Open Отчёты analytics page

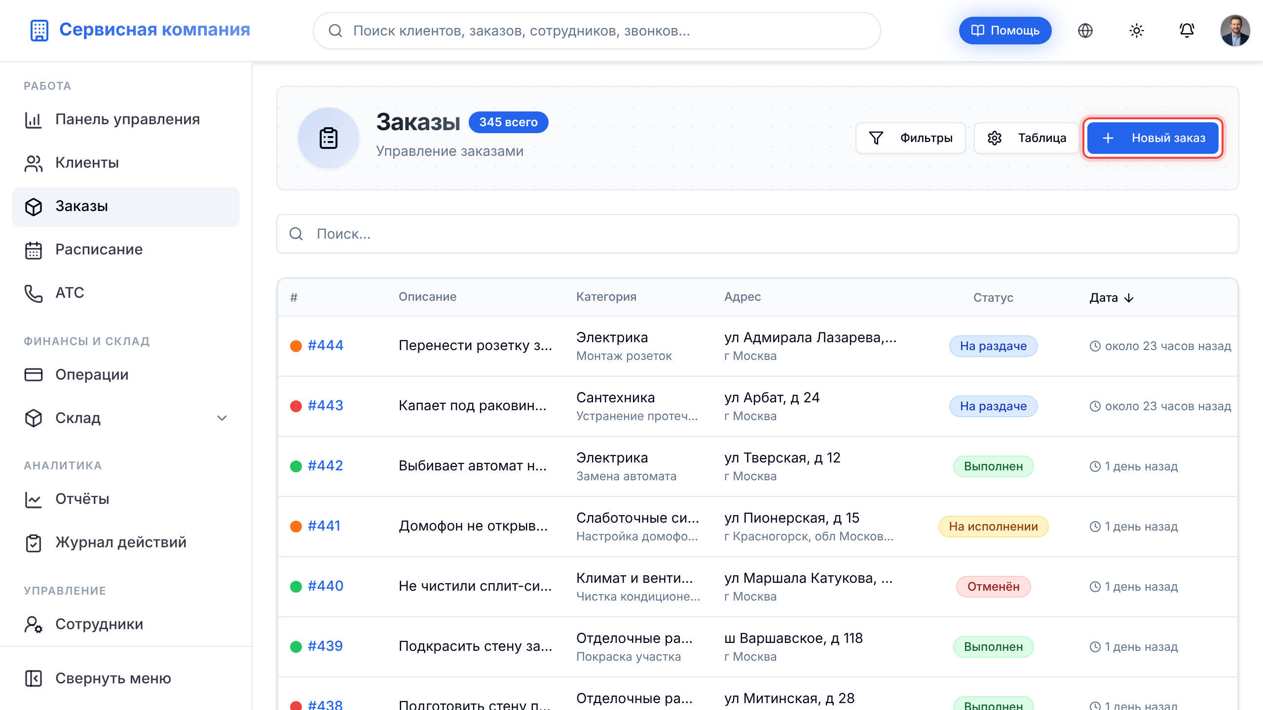point(126,499)
